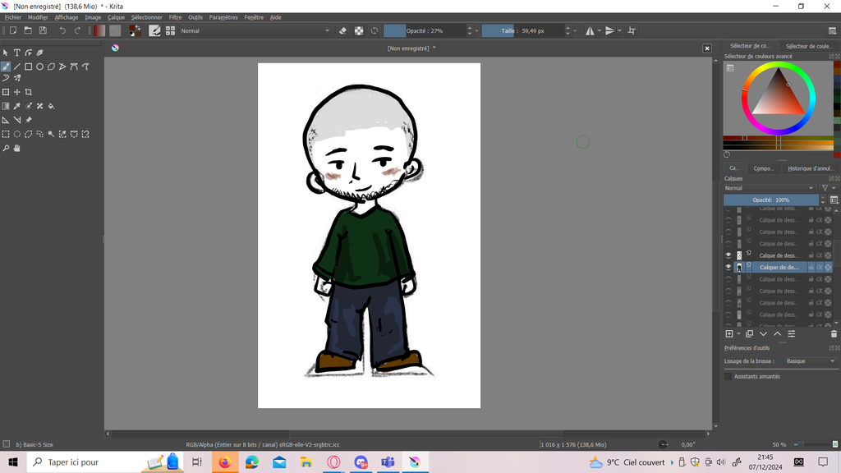The height and width of the screenshot is (473, 841).
Task: Select the Ellipse shape tool
Action: coord(39,67)
